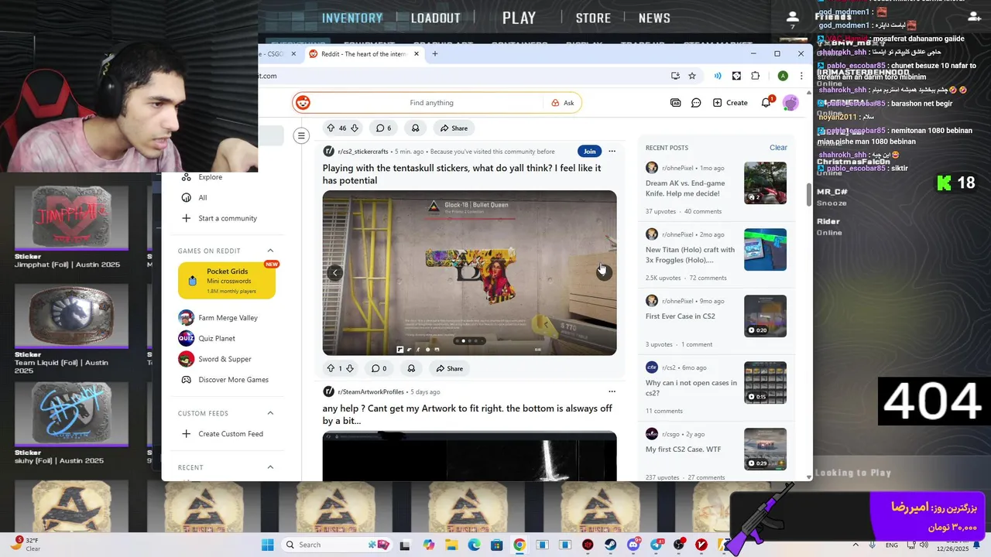Viewport: 991px width, 557px height.
Task: Open the All feed in sidebar
Action: 202,197
